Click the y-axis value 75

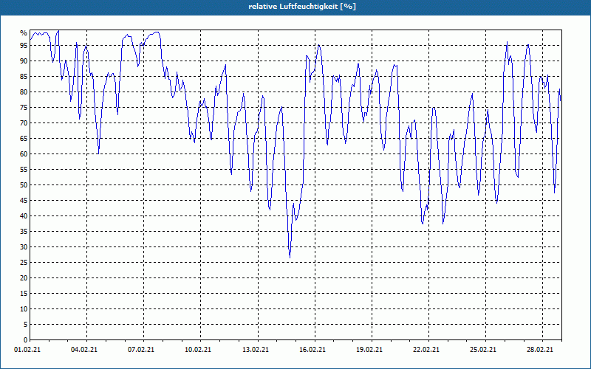pyautogui.click(x=24, y=108)
